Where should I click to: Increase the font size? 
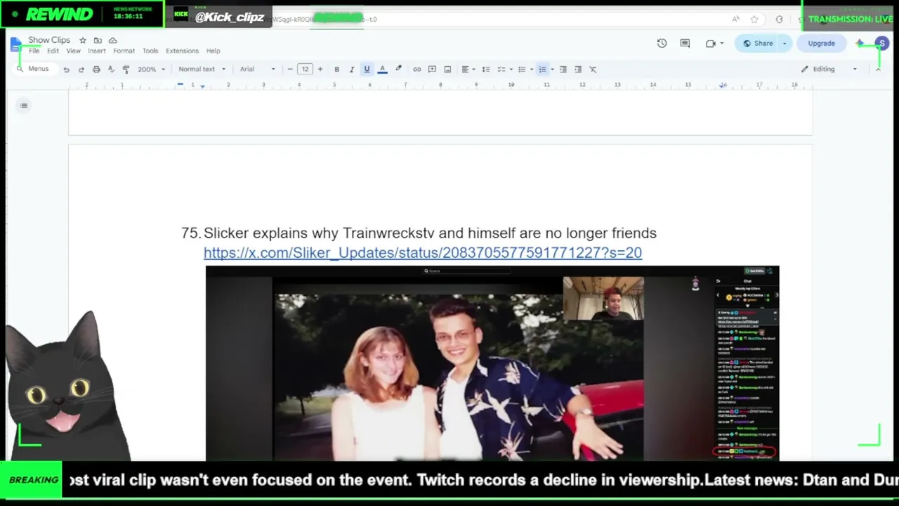click(320, 70)
